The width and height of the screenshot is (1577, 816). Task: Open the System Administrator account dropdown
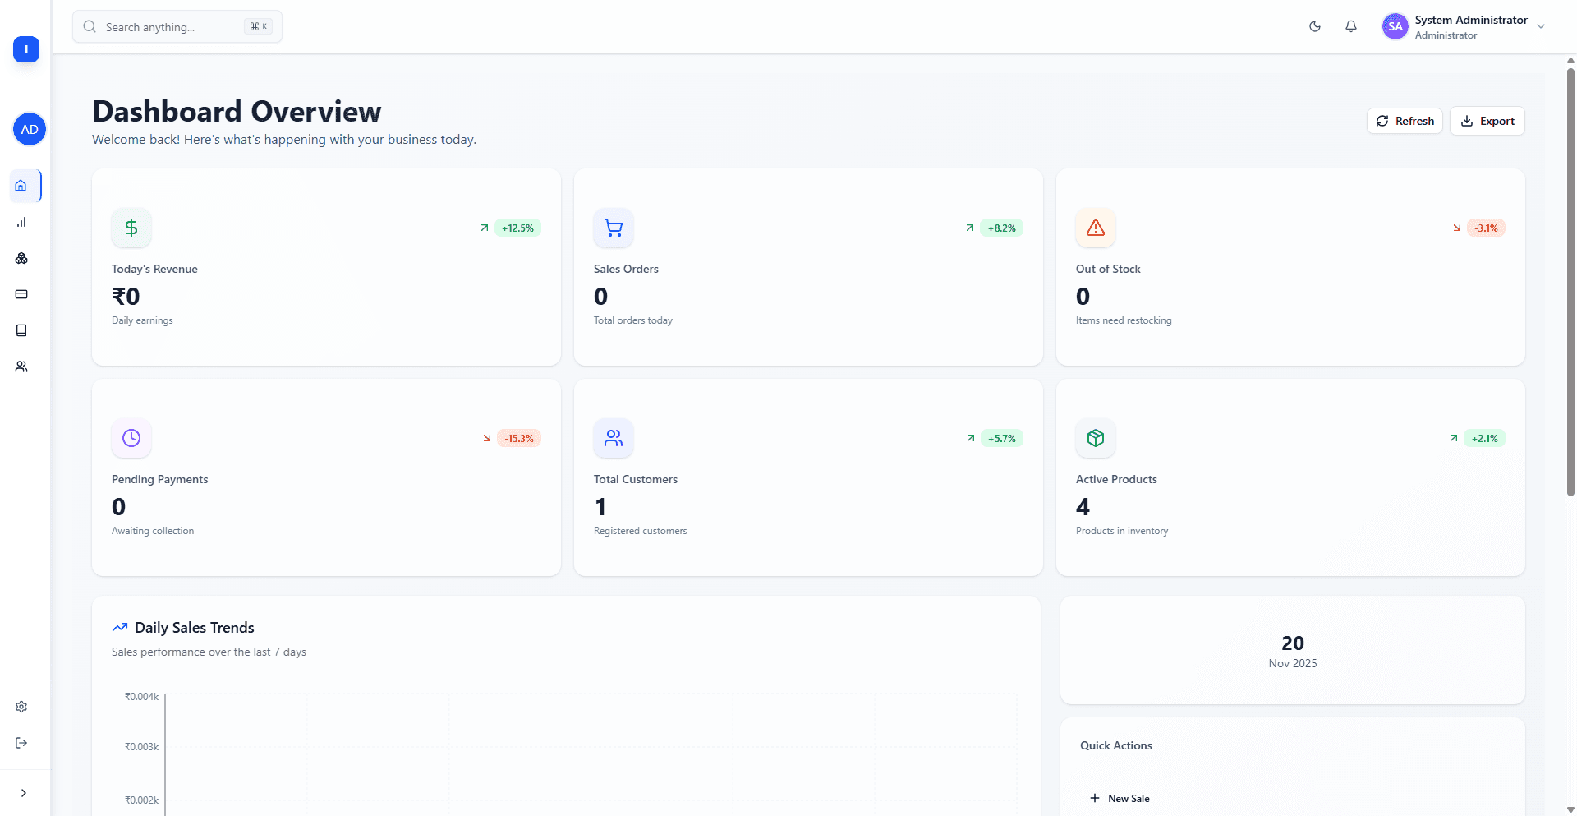[x=1464, y=26]
